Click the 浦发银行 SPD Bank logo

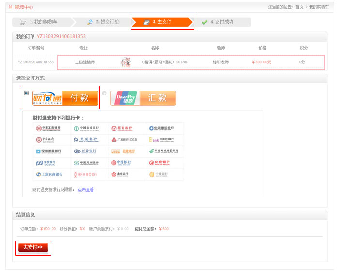[46, 163]
